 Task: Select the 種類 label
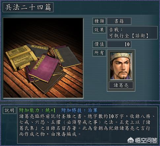point(99,21)
